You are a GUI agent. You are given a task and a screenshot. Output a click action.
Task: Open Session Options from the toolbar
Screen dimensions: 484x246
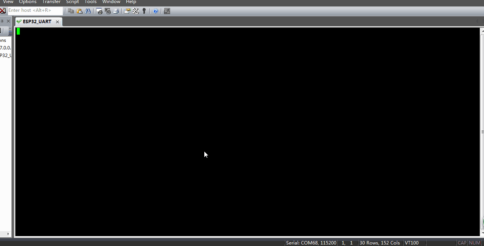coord(127,11)
